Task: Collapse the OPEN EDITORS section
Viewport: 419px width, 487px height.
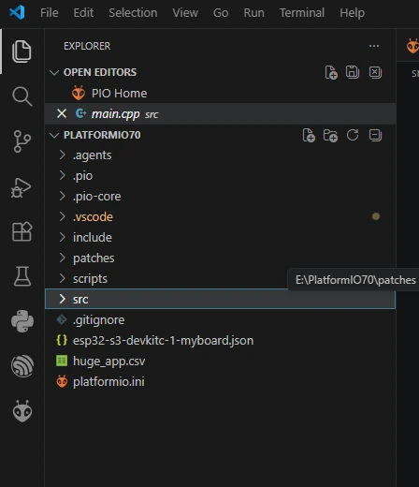Action: pyautogui.click(x=54, y=72)
